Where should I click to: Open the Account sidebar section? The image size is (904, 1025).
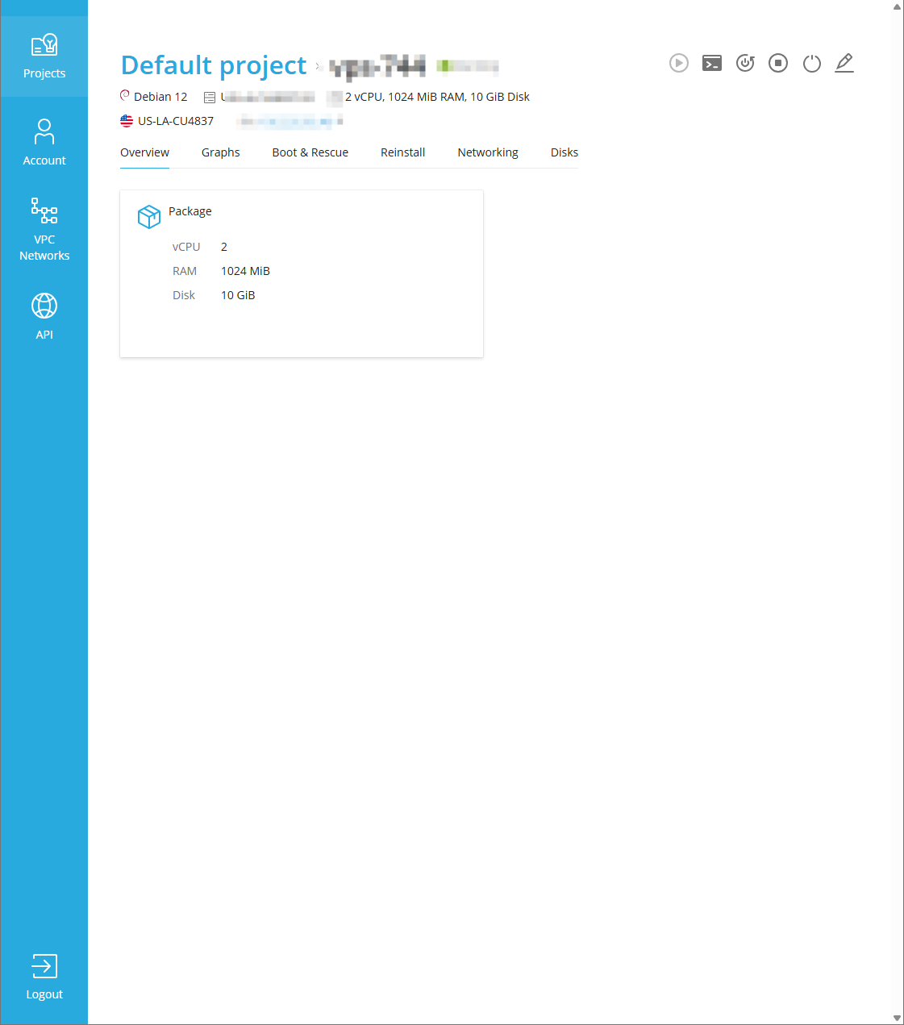pyautogui.click(x=44, y=143)
